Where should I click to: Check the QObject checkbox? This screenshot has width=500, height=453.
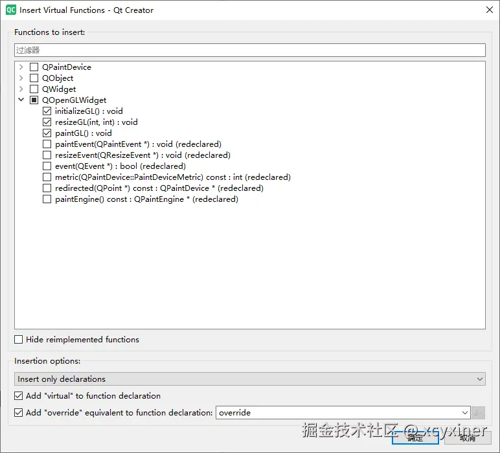34,78
